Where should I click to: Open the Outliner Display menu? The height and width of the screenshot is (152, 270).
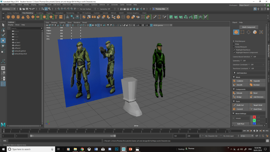click(11, 25)
